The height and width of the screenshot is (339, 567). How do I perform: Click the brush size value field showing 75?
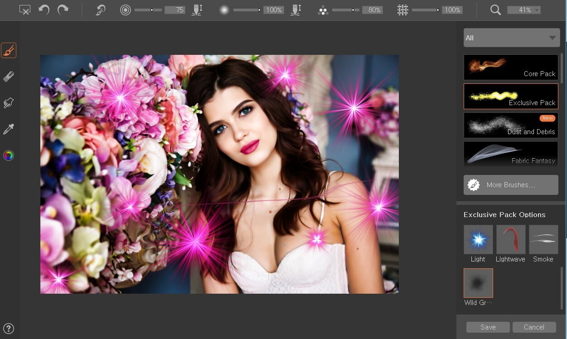click(x=174, y=10)
